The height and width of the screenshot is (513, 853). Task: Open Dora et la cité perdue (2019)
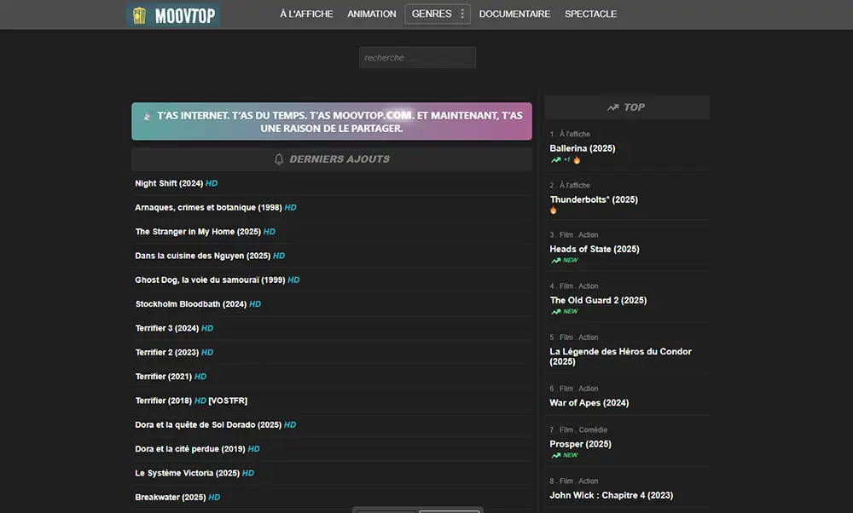[190, 449]
